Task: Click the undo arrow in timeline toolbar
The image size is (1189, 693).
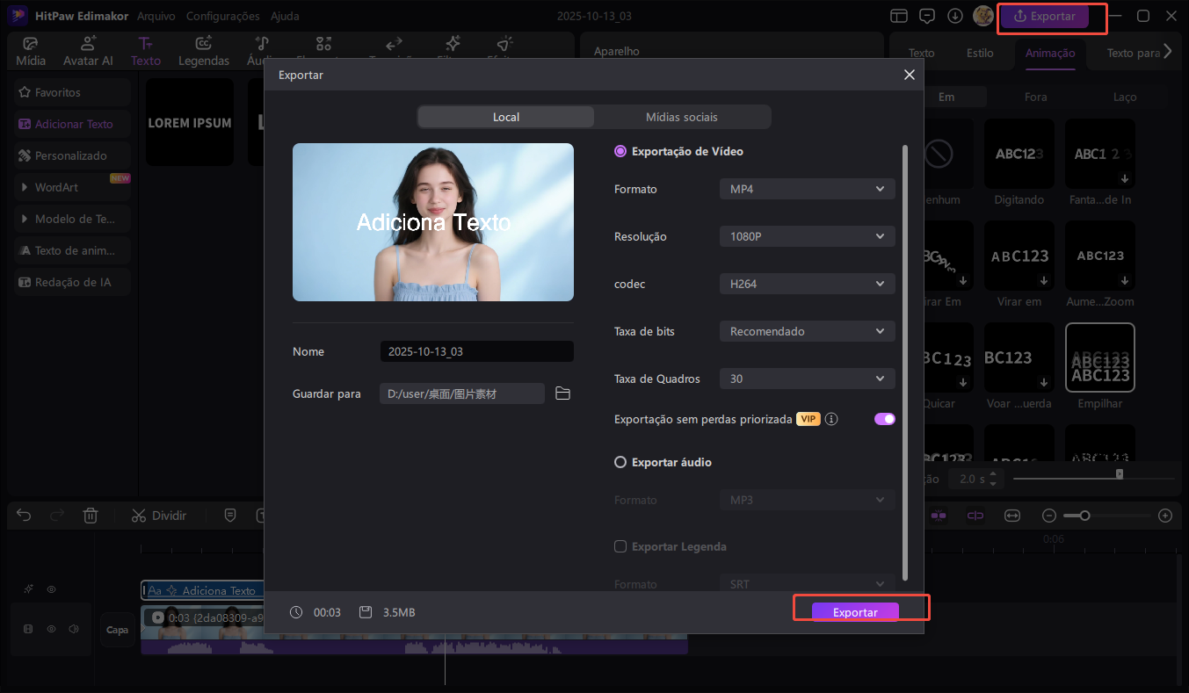Action: 25,516
